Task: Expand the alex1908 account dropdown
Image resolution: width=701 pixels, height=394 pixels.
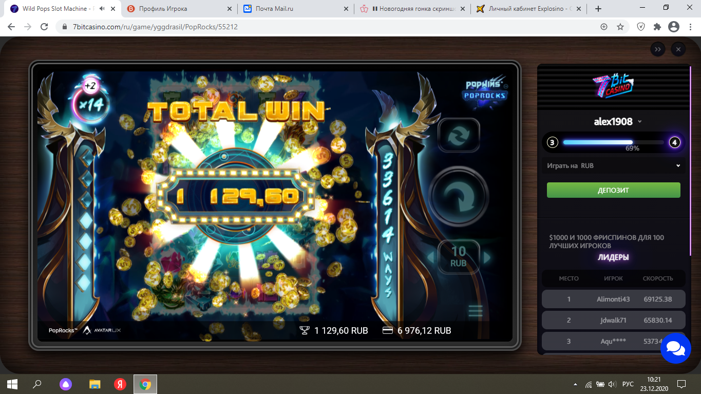Action: (x=639, y=122)
